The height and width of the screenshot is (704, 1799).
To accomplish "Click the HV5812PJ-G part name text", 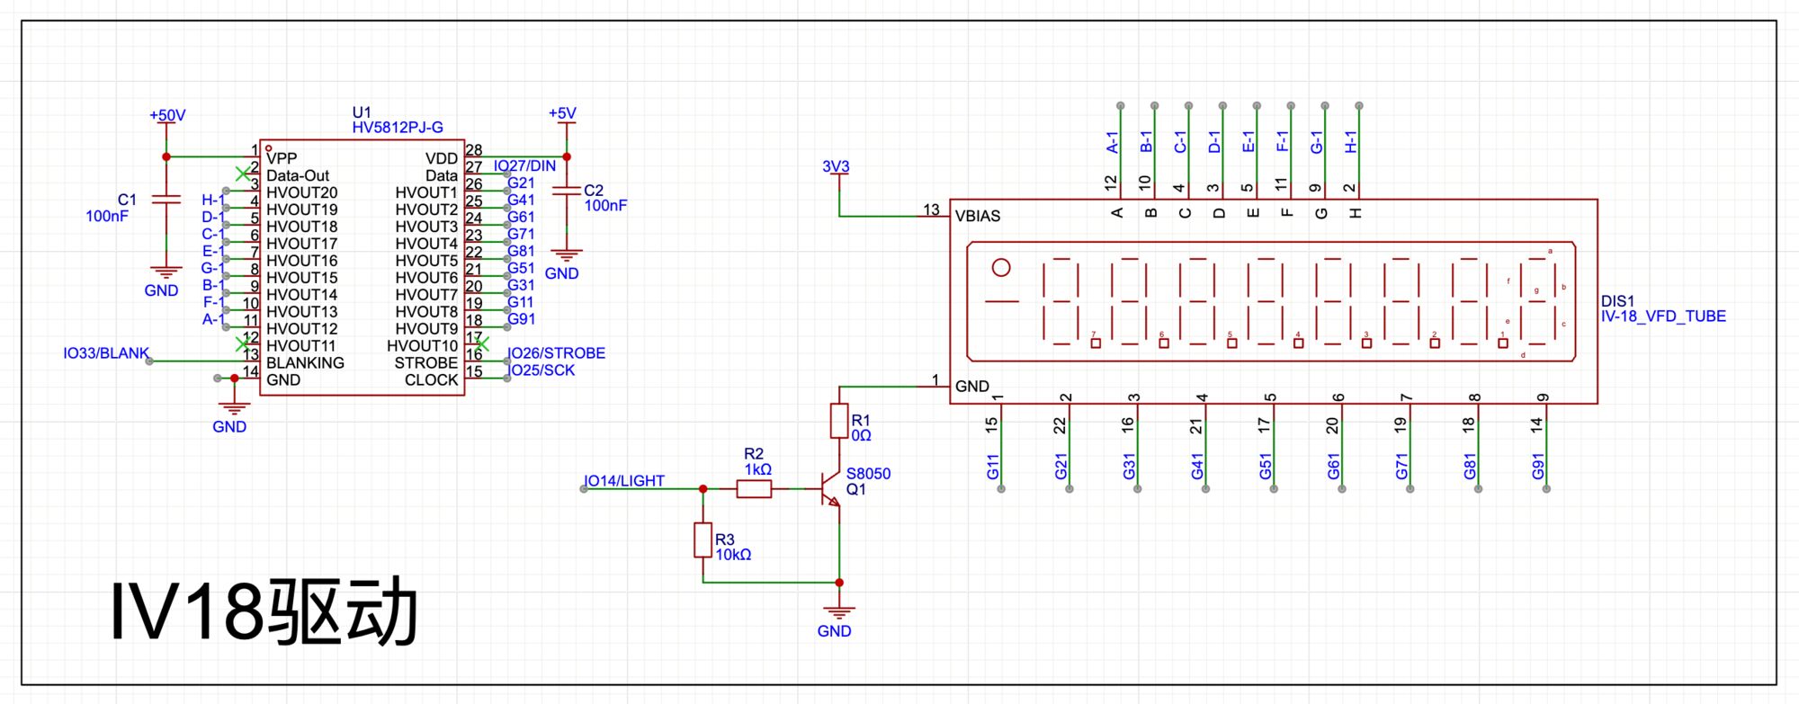I will click(x=398, y=128).
